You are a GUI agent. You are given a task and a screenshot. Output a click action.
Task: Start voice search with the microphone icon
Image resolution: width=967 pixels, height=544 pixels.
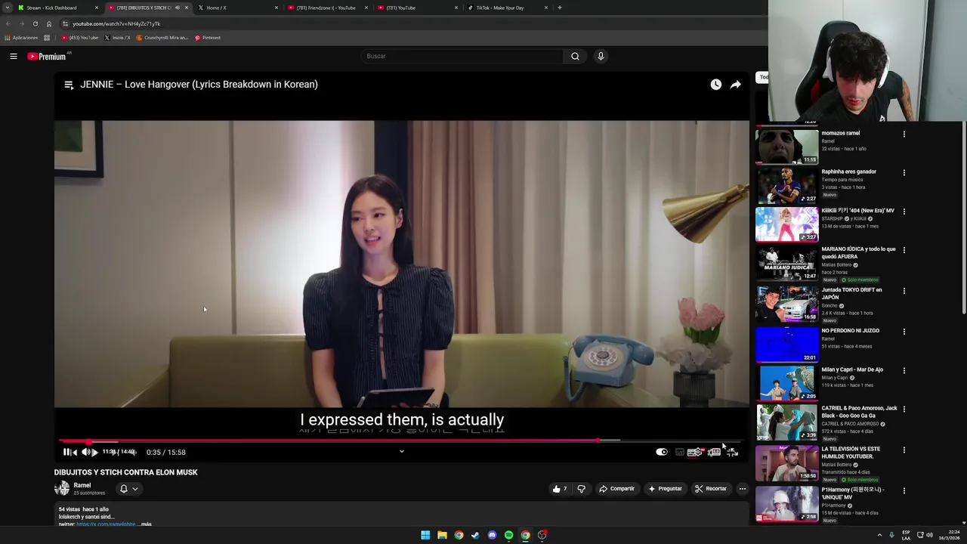click(601, 56)
